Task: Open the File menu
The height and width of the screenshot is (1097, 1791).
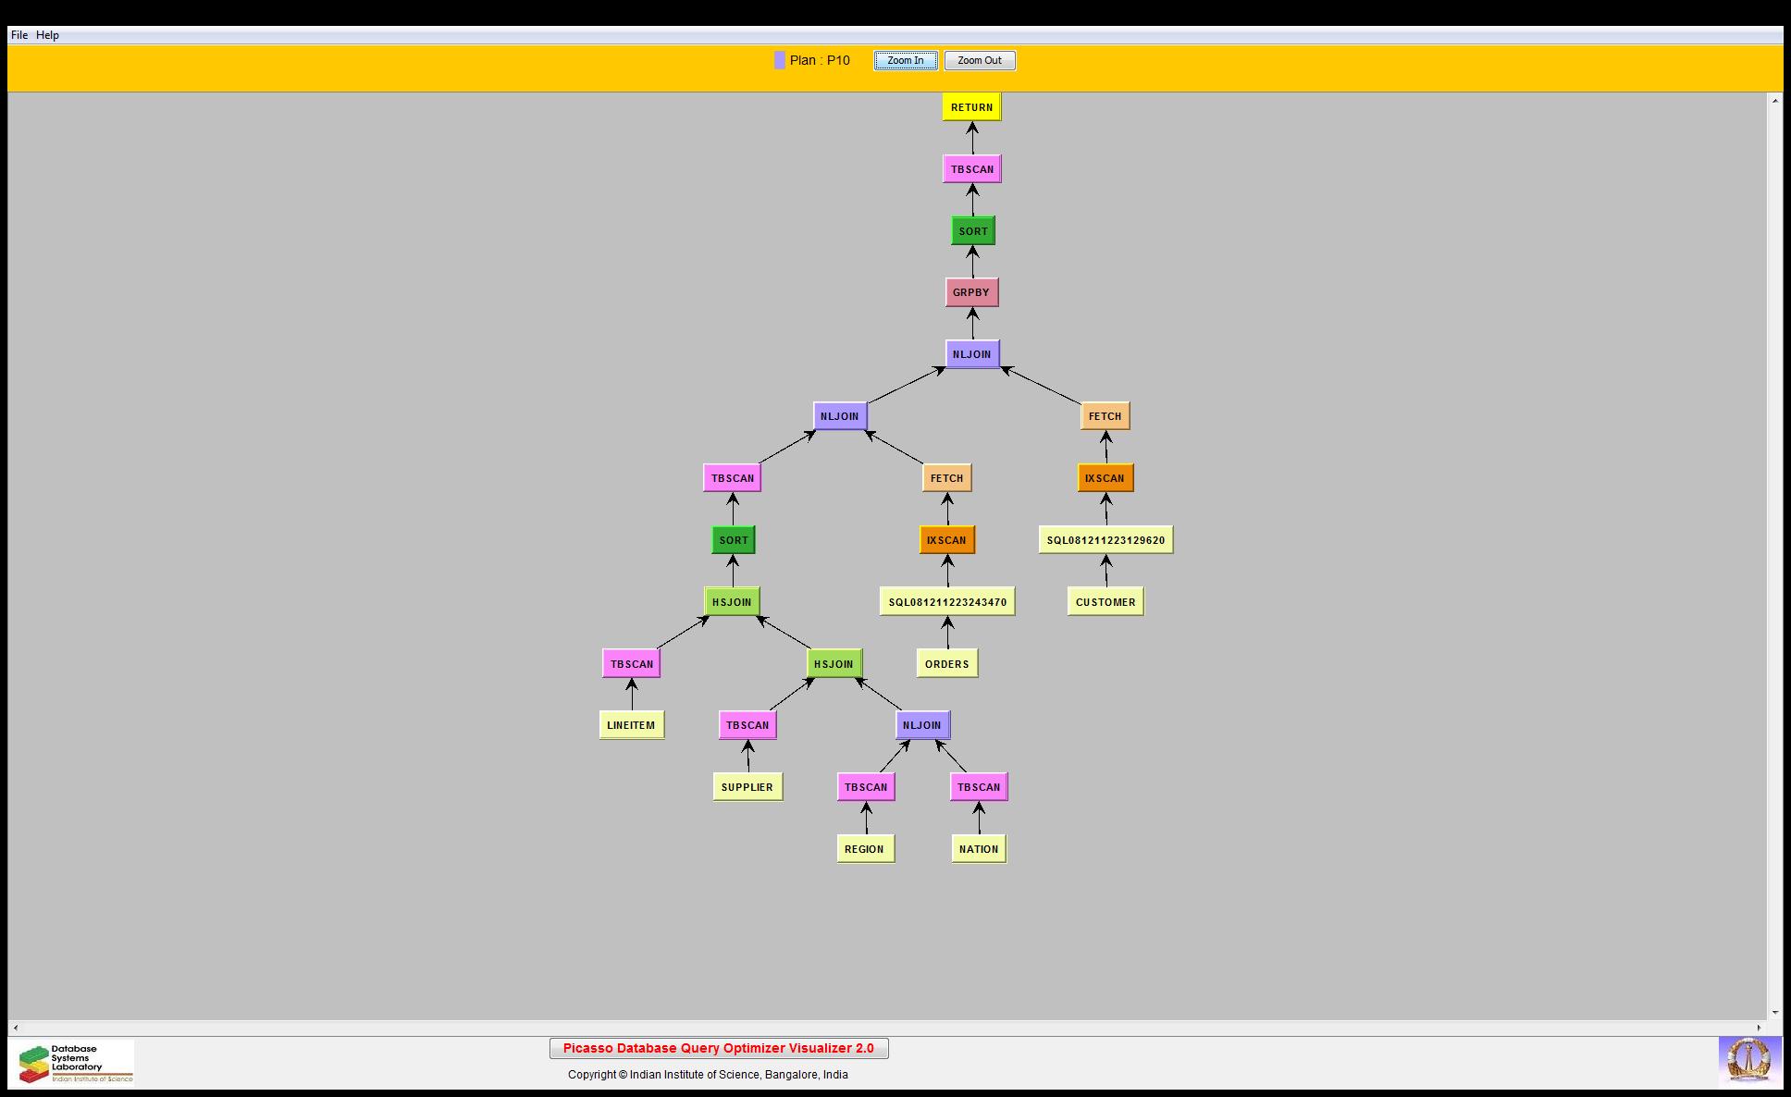Action: point(19,35)
